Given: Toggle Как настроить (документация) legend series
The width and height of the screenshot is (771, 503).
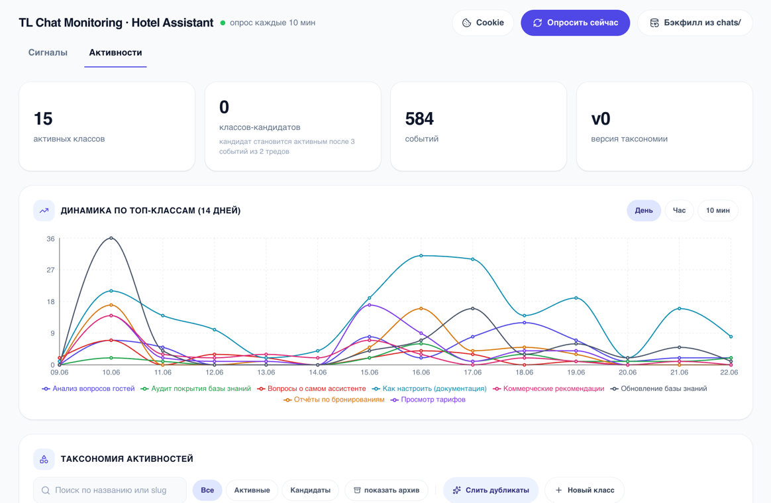Looking at the screenshot, I should 429,389.
